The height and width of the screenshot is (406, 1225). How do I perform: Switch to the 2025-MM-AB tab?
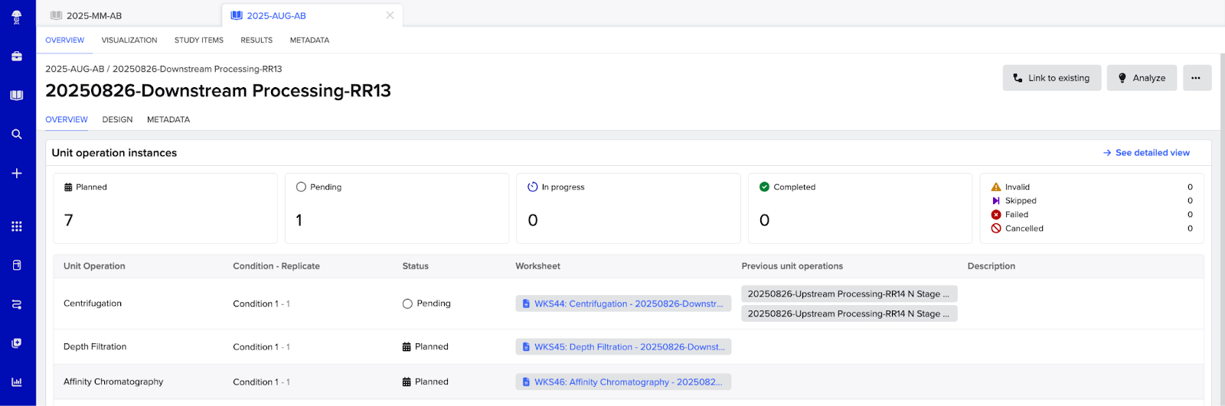(x=93, y=15)
